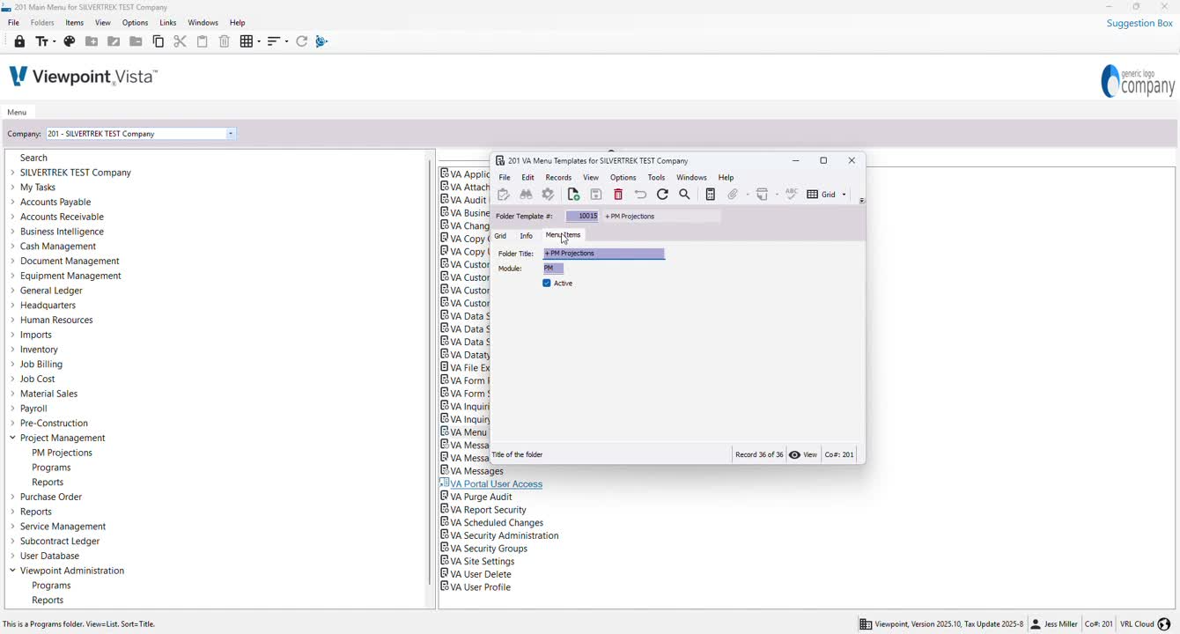Click the sort lines icon in main toolbar
1180x634 pixels.
tap(277, 41)
